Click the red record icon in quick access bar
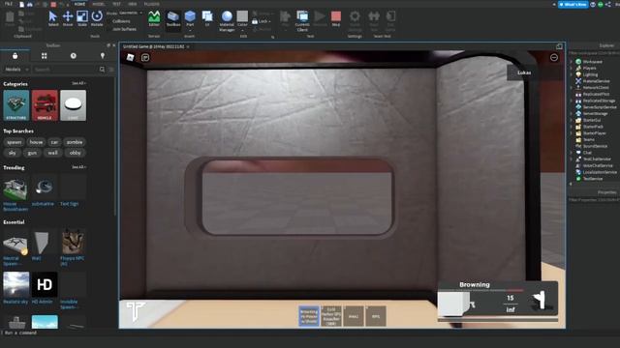Screen dimensions: 620x348 [x=53, y=4]
